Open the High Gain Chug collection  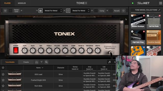[x=138, y=37]
